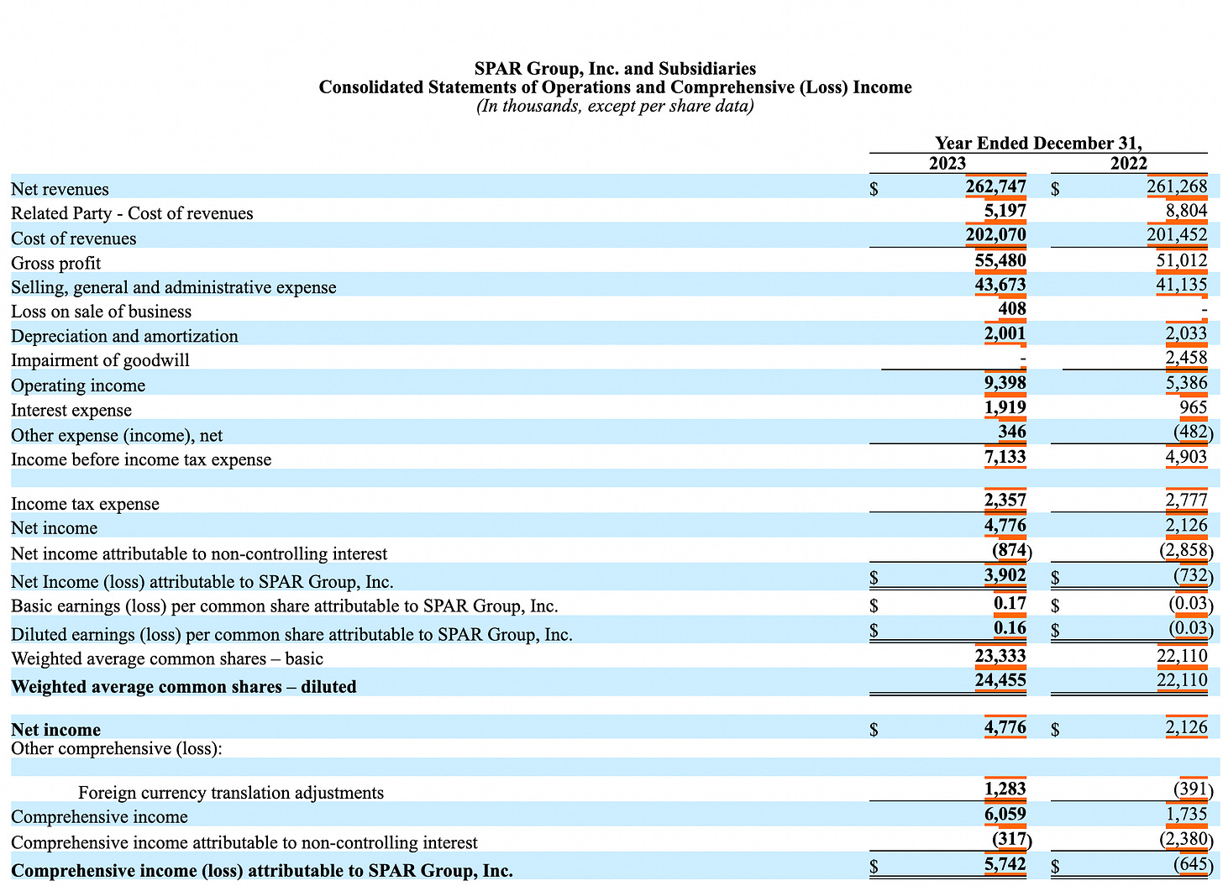
Task: Click the (732) net loss attributable value
Action: [x=1194, y=577]
